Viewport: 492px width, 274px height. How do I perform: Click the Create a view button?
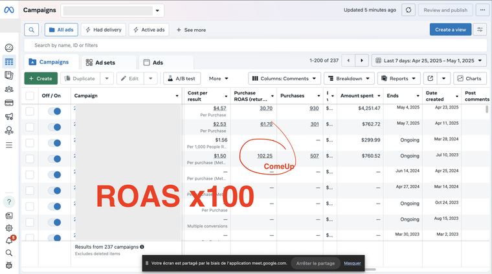coord(450,30)
